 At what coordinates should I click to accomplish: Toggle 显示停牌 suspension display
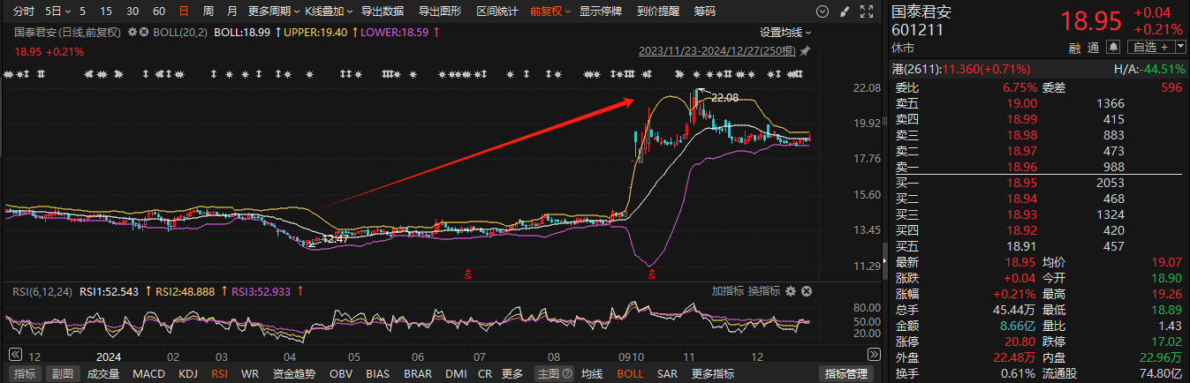click(x=601, y=11)
